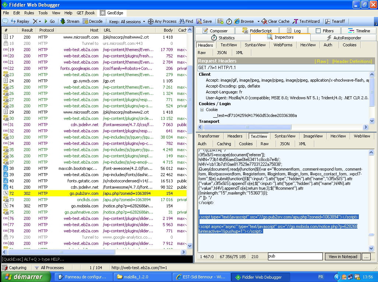Switch to the Log tab
The width and height of the screenshot is (378, 282).
pyautogui.click(x=294, y=31)
